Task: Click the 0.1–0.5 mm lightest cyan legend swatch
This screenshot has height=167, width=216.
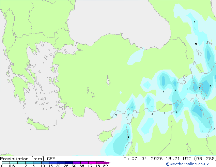Action: pos(6,163)
